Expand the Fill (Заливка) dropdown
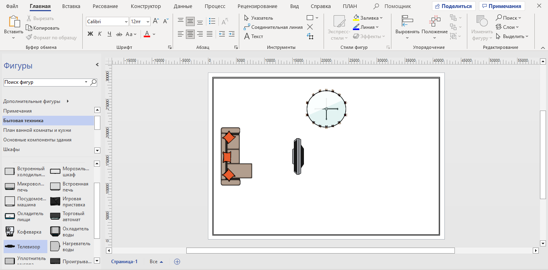The width and height of the screenshot is (548, 270). pos(381,18)
